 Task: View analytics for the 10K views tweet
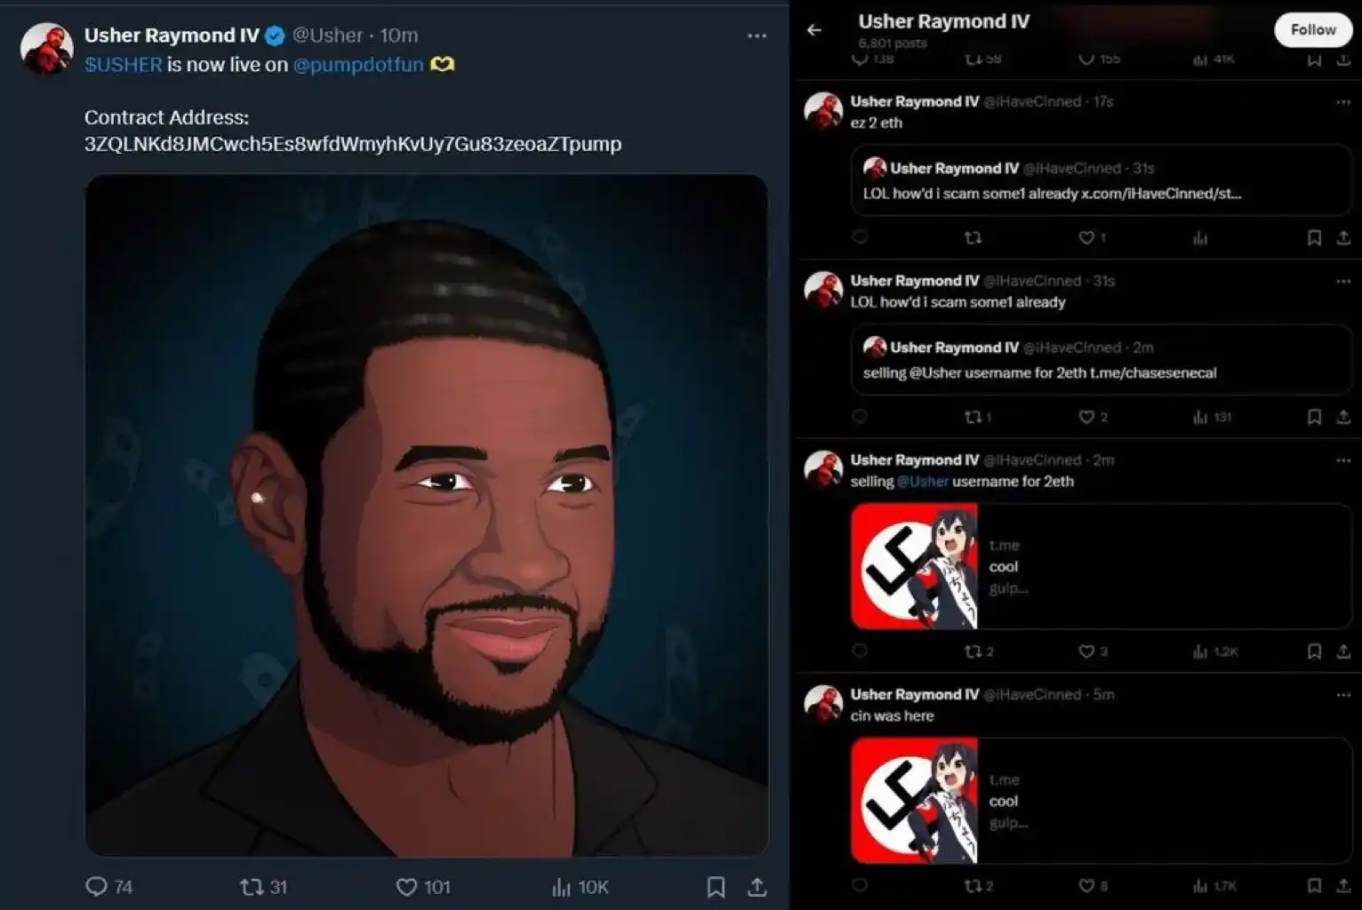point(562,886)
